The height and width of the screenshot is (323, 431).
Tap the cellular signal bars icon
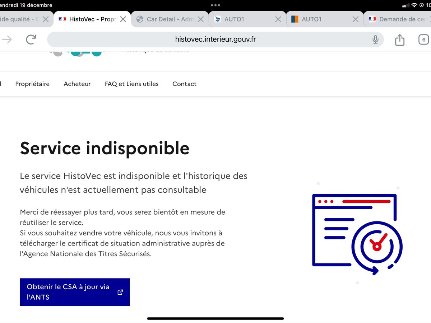pos(406,5)
